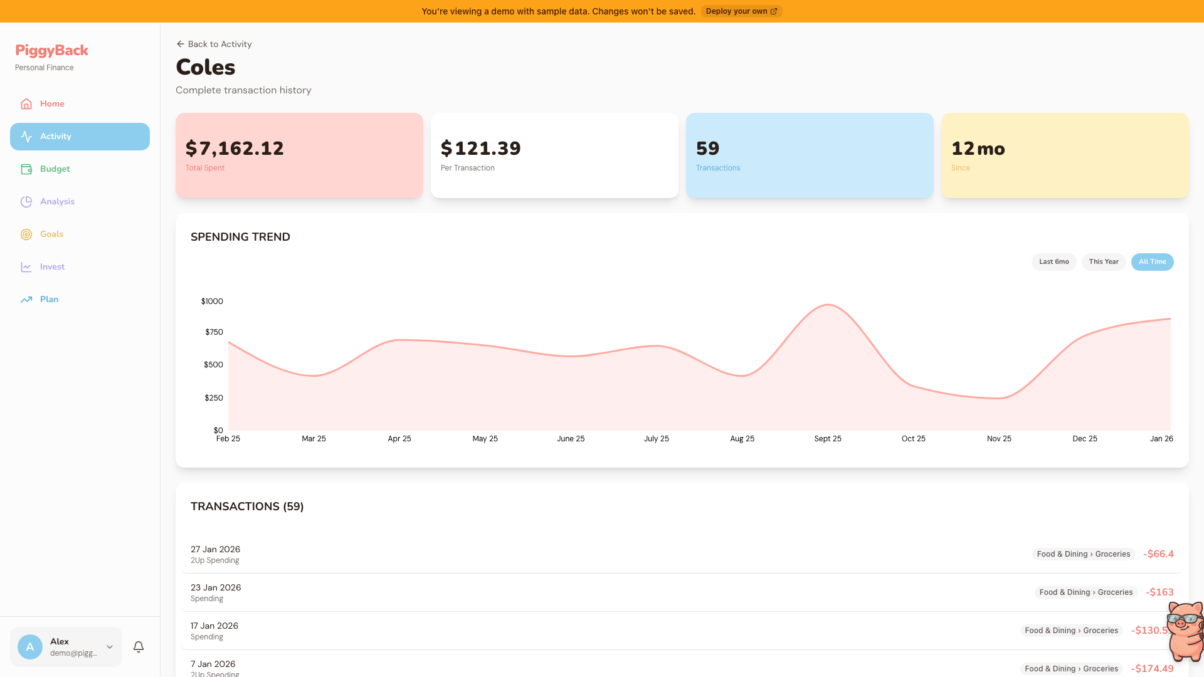Go Back to Activity
The image size is (1204, 677).
point(214,44)
